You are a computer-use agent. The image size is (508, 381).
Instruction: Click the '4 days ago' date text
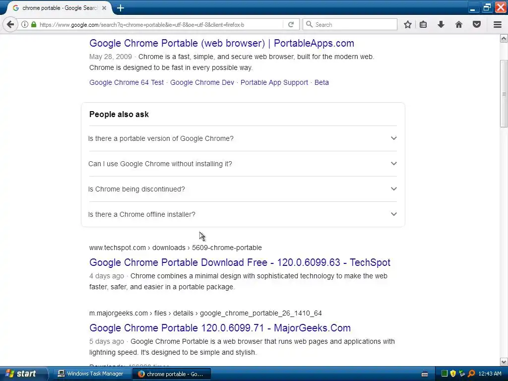107,276
